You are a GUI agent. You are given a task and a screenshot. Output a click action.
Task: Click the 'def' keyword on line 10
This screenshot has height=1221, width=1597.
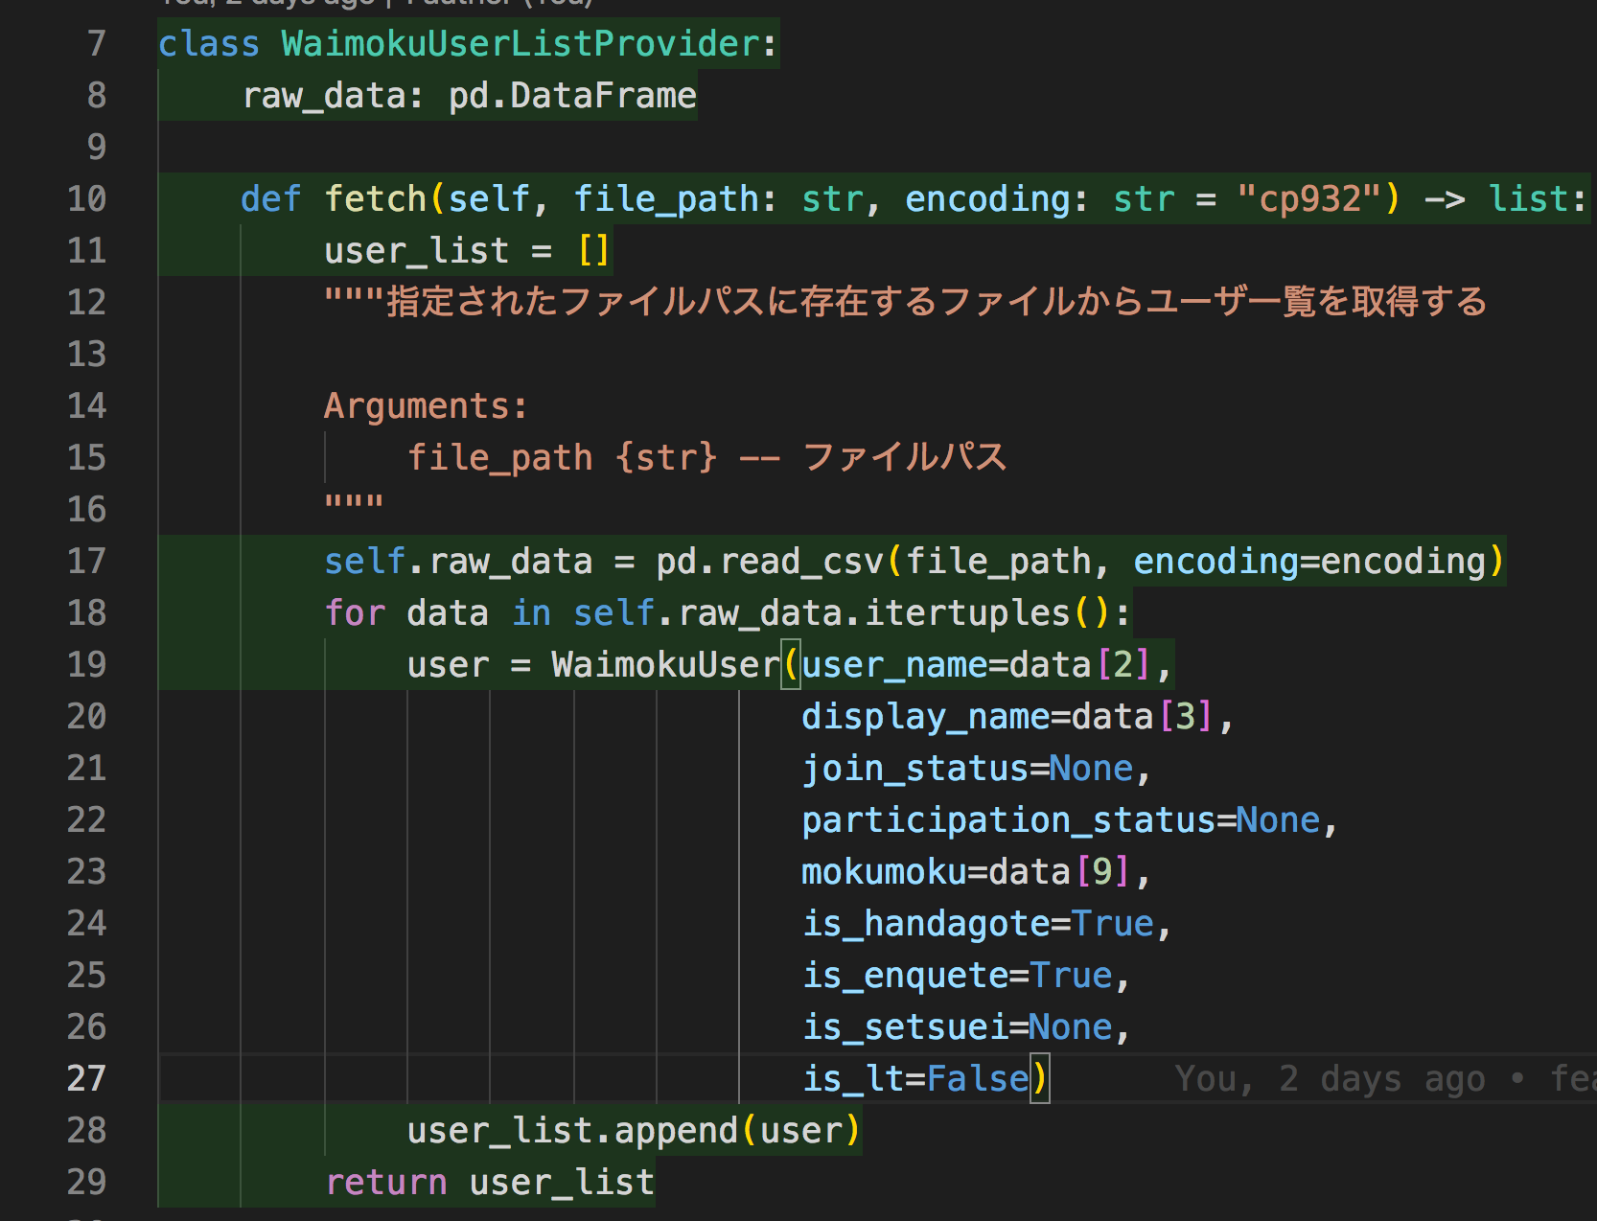[271, 199]
